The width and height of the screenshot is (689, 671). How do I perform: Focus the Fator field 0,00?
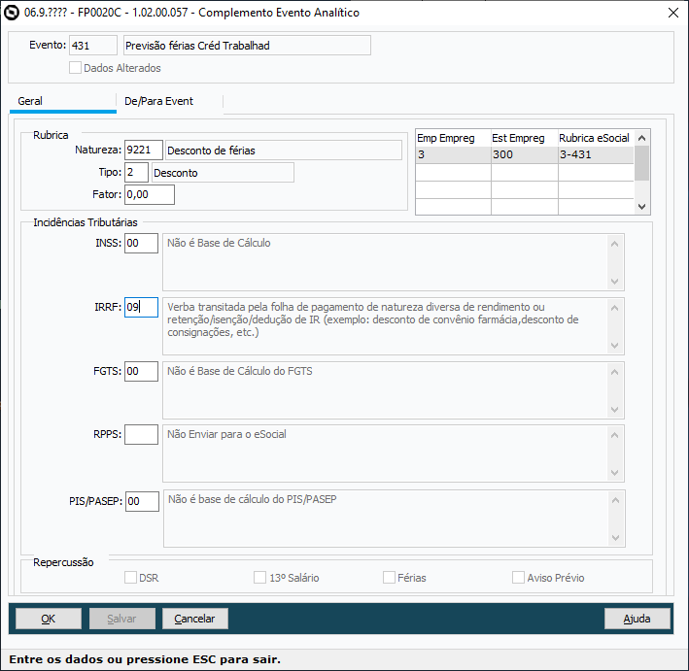(150, 194)
